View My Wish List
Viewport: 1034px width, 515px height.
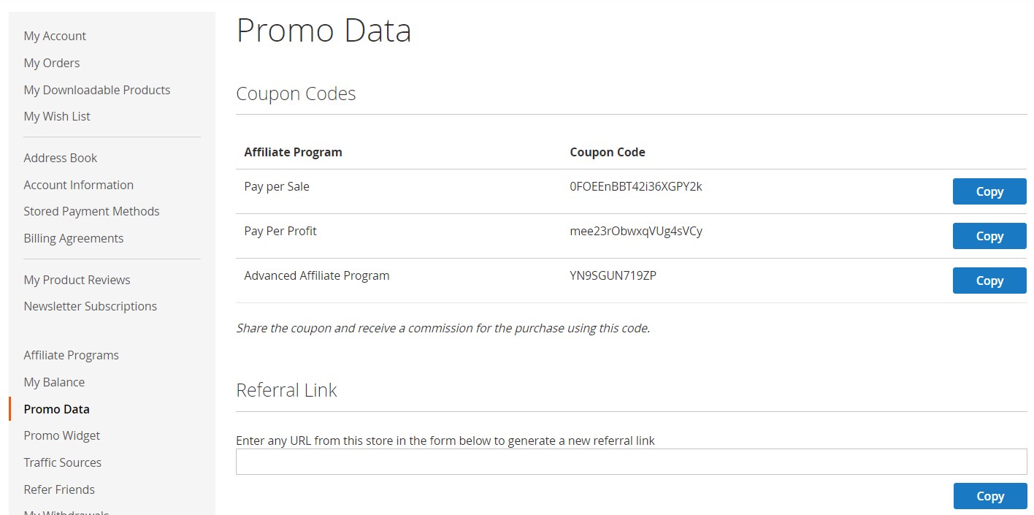tap(57, 116)
